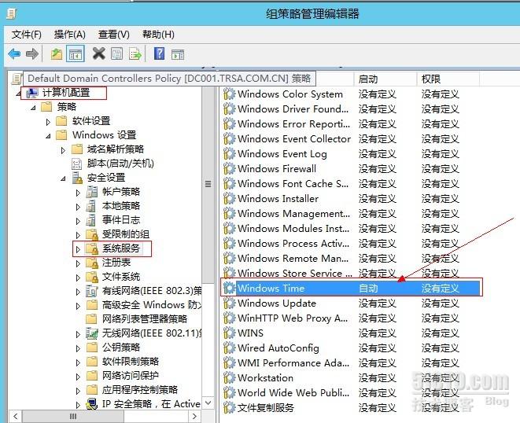This screenshot has height=423, width=520.
Task: Open the 帮助(H) menu
Action: point(158,35)
